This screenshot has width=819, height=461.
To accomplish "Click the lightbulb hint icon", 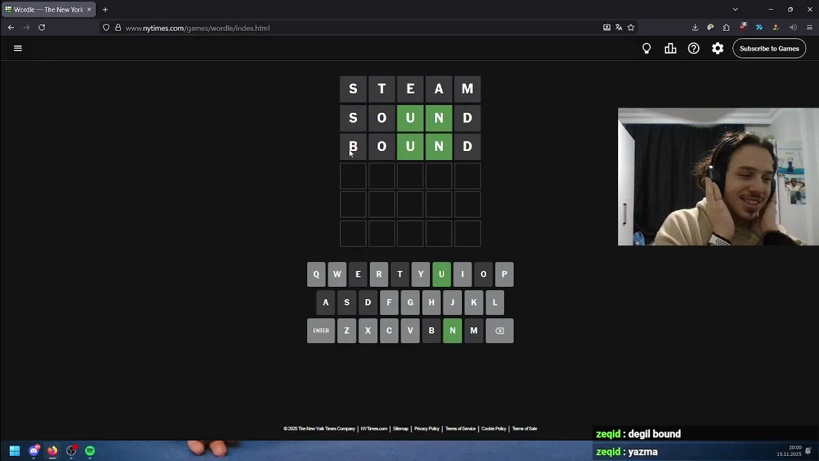I will 646,49.
